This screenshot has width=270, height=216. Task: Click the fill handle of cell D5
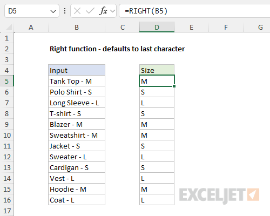pyautogui.click(x=174, y=86)
